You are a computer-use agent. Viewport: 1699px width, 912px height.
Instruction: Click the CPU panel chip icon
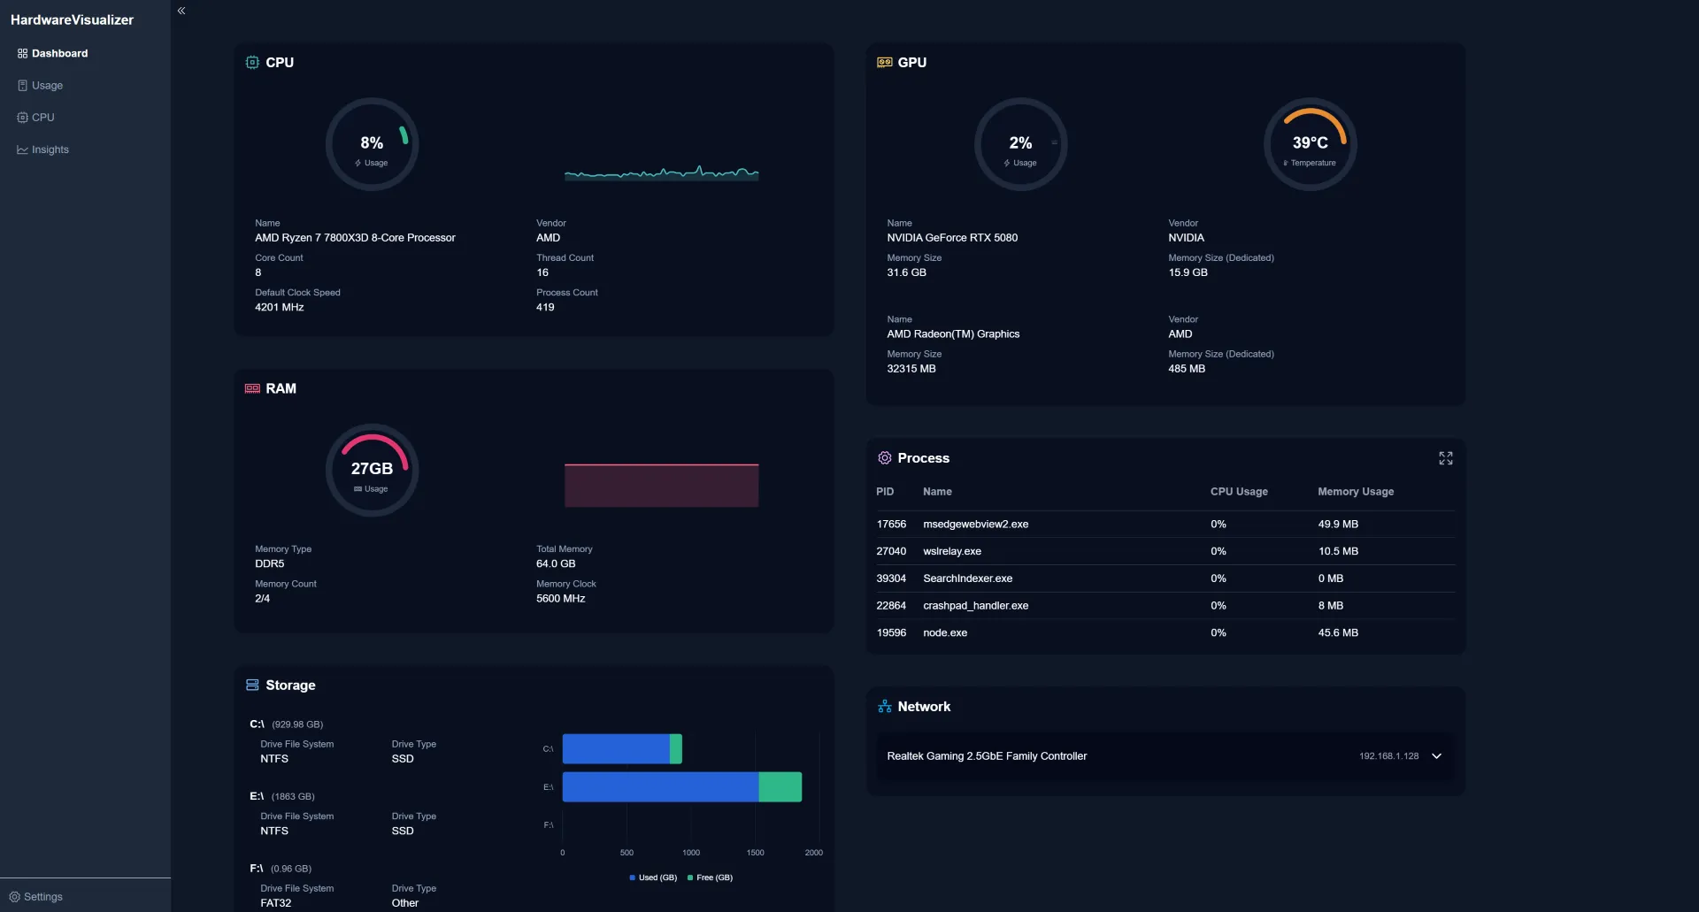[253, 62]
